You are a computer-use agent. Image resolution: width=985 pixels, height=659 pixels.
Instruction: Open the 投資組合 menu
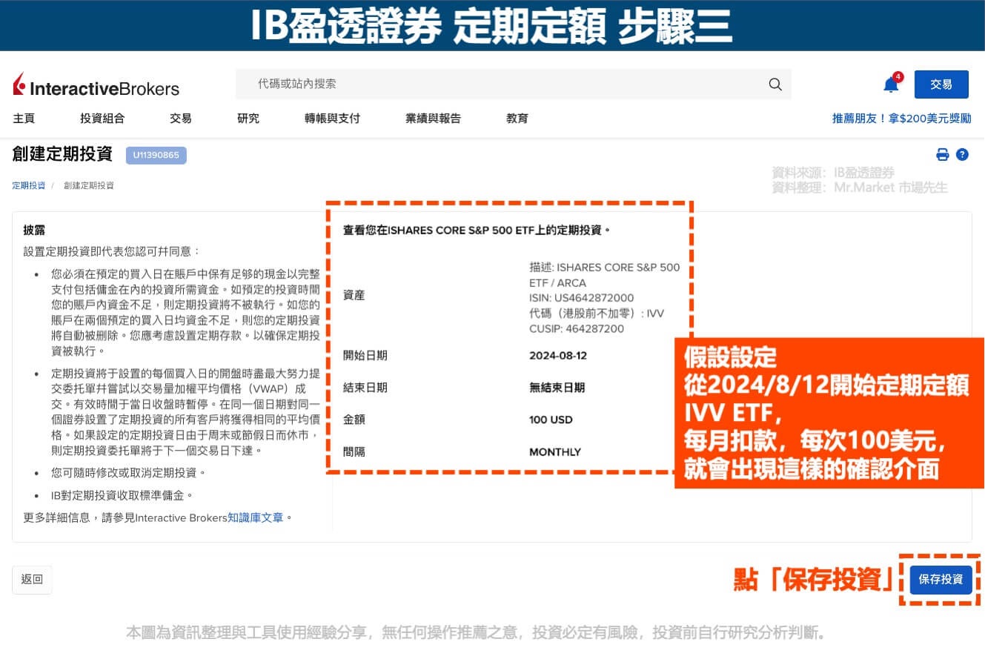pyautogui.click(x=102, y=119)
